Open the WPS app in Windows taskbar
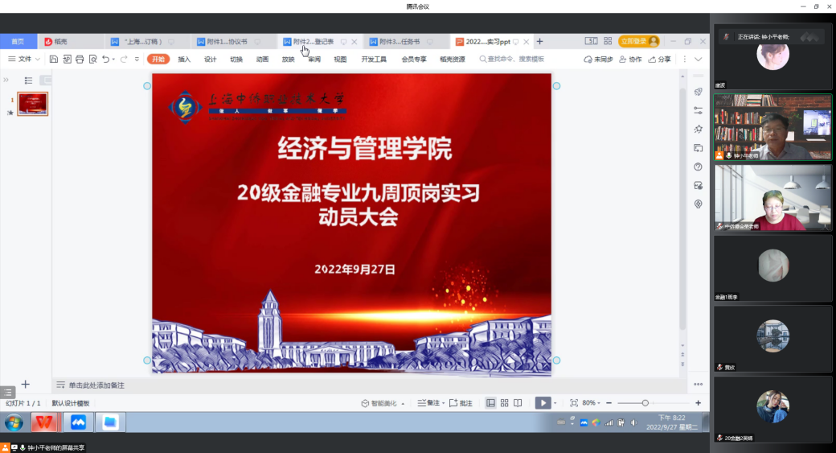This screenshot has width=836, height=453. click(44, 422)
